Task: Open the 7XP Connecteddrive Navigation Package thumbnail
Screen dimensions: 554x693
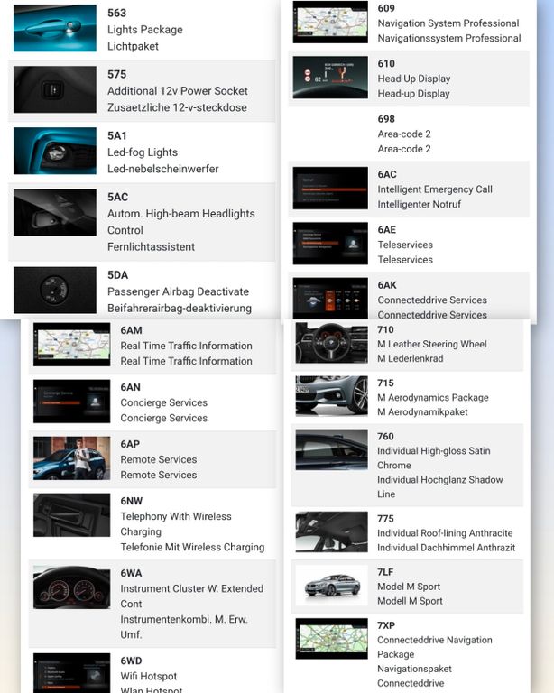Action: click(x=331, y=639)
